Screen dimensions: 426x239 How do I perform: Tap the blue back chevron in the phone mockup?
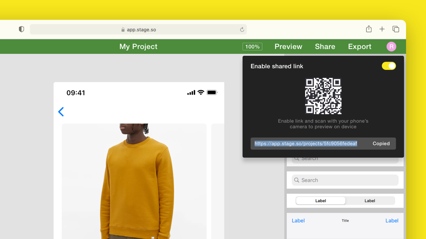[61, 112]
